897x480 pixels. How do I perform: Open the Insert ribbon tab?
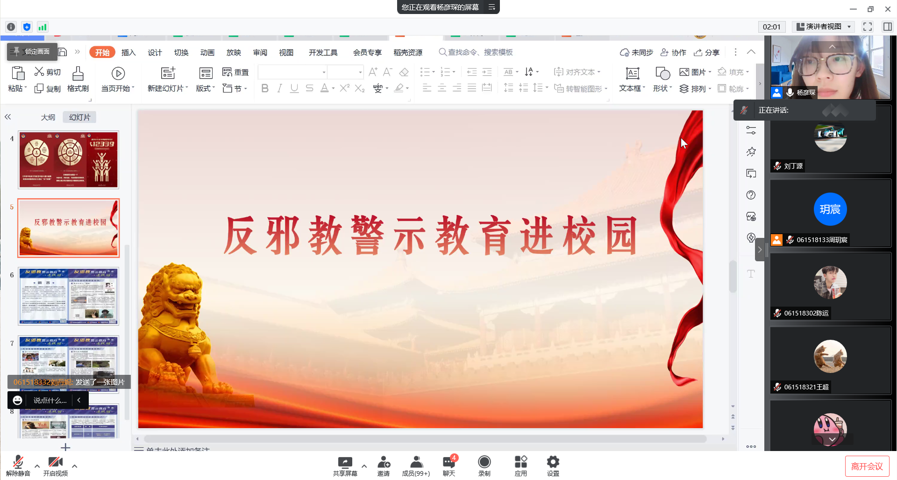[128, 52]
